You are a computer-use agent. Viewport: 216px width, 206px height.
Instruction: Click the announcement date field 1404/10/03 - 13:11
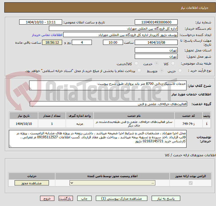click(x=41, y=22)
